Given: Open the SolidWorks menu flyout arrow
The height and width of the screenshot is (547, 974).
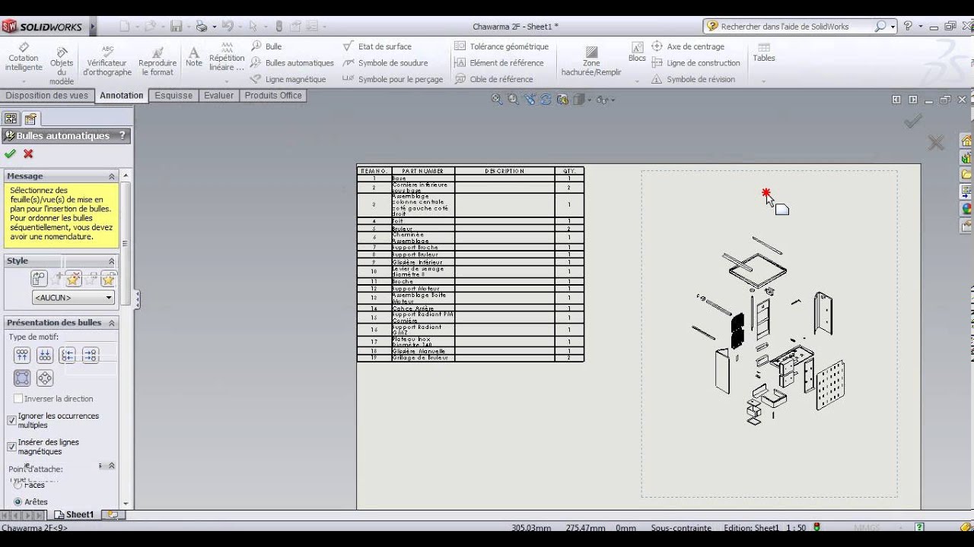Looking at the screenshot, I should pyautogui.click(x=93, y=27).
